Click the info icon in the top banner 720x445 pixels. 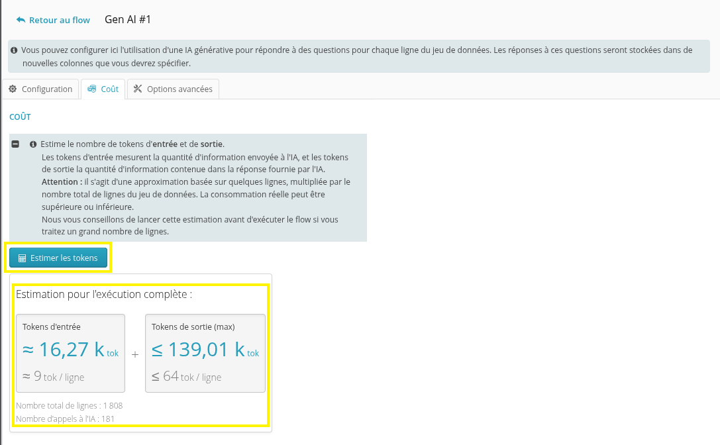click(14, 50)
